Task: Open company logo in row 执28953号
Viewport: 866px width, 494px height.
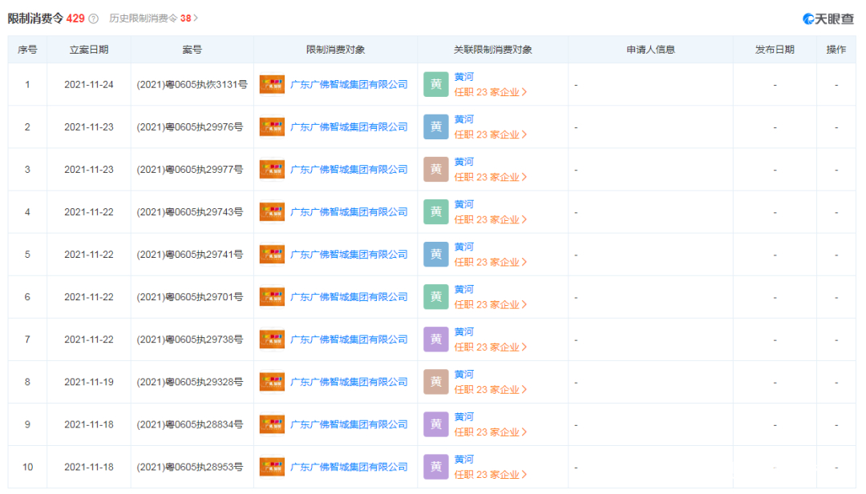Action: 273,467
